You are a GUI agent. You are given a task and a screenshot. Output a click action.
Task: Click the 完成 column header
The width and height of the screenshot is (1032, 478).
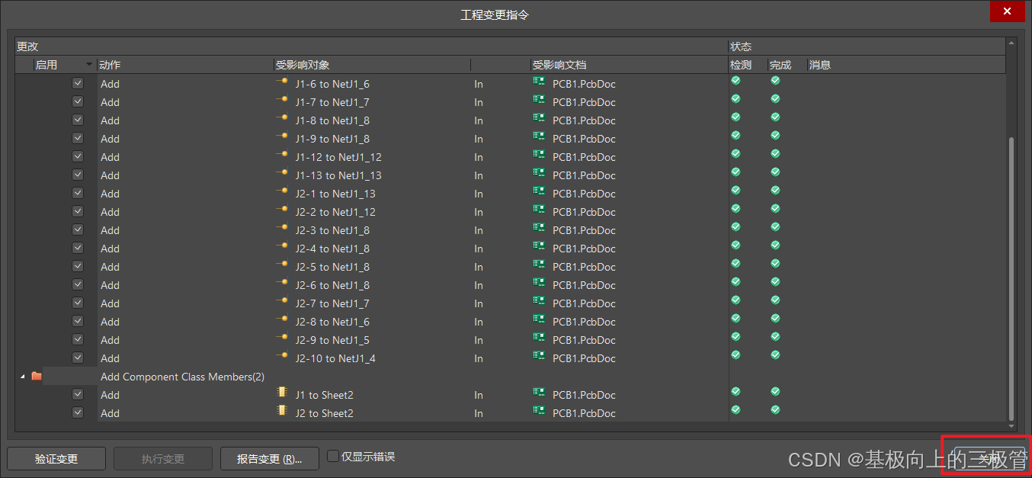(787, 65)
